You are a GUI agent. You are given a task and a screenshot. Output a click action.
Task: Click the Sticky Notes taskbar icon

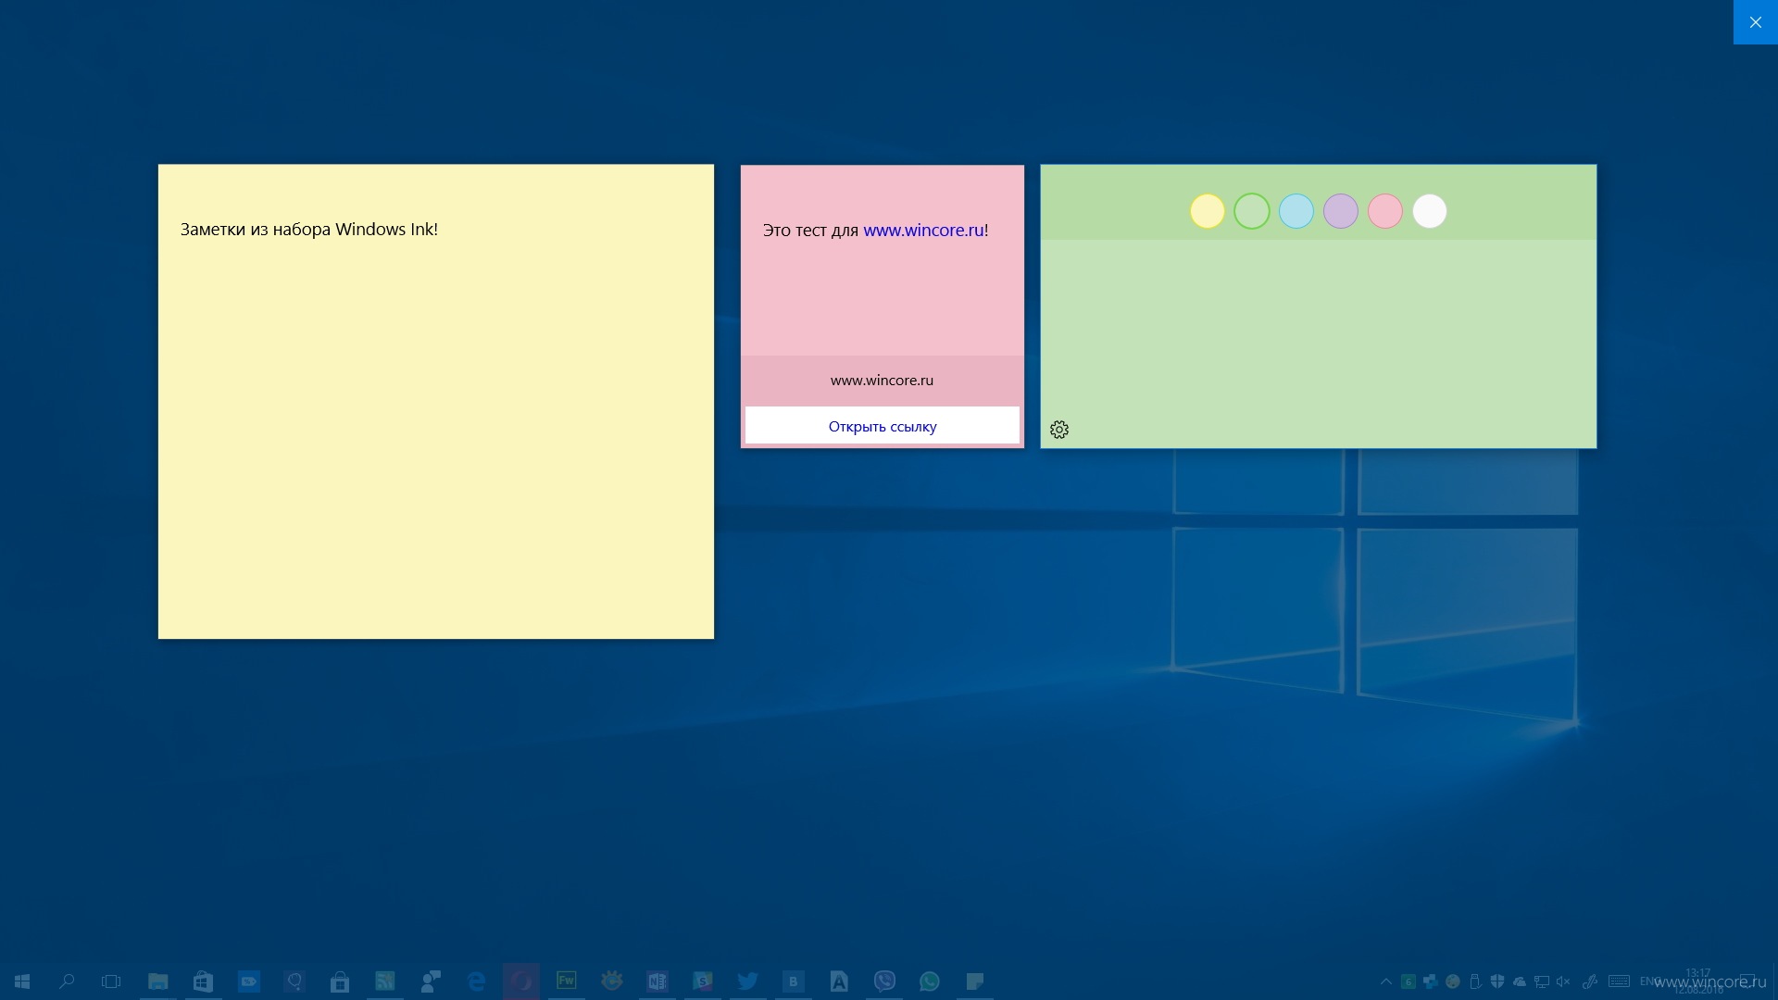(x=975, y=981)
